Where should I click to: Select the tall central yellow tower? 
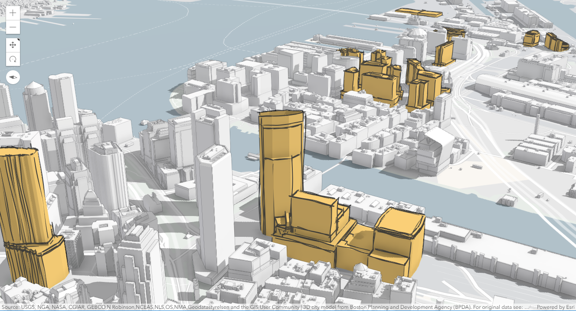(x=280, y=160)
